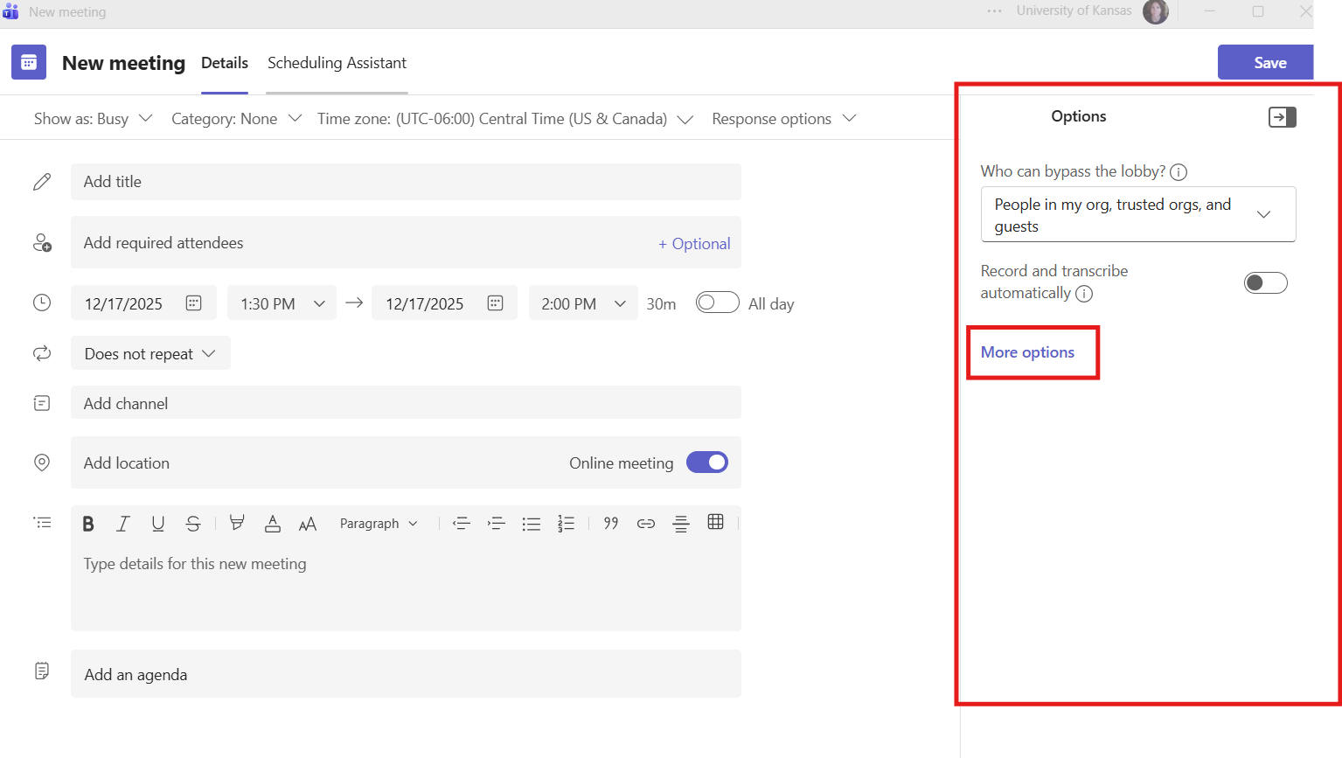
Task: Click the Bold formatting icon
Action: [88, 524]
